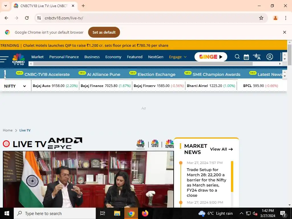Click nav scrollbar left arrow

coord(31,64)
